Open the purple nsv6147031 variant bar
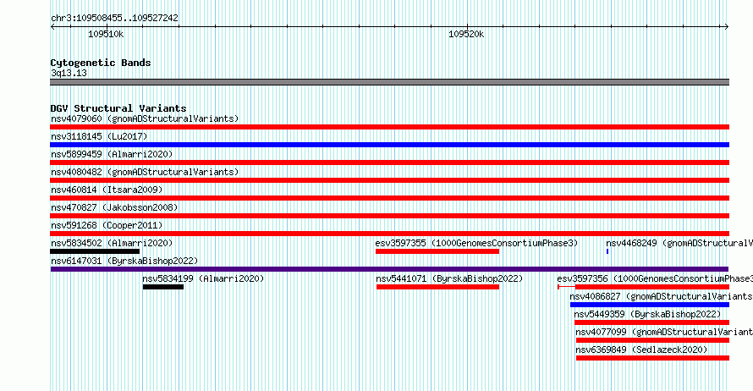This screenshot has height=391, width=753. pyautogui.click(x=389, y=269)
